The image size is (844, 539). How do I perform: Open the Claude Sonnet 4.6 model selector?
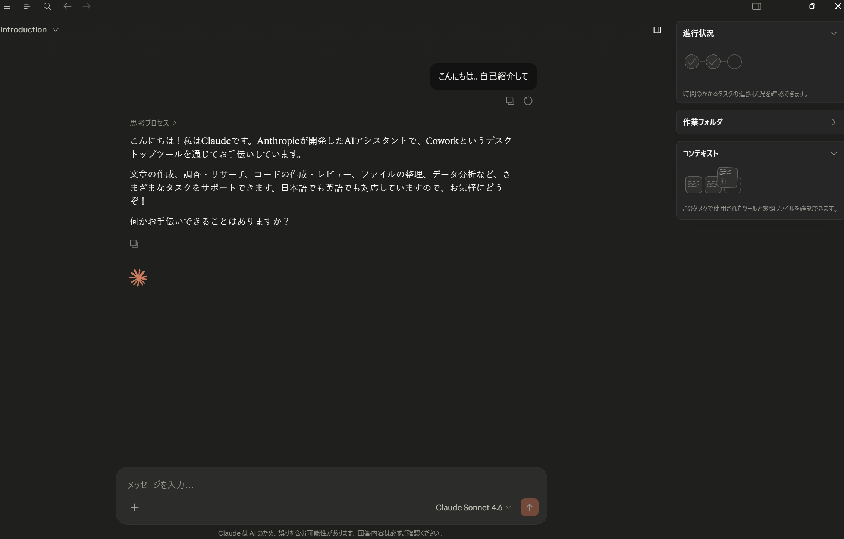click(x=473, y=507)
